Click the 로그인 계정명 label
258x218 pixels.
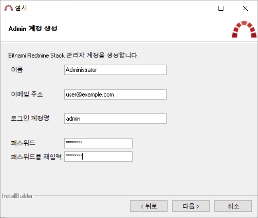[x=30, y=118]
